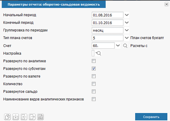Close the report parameters dialog

pyautogui.click(x=166, y=4)
